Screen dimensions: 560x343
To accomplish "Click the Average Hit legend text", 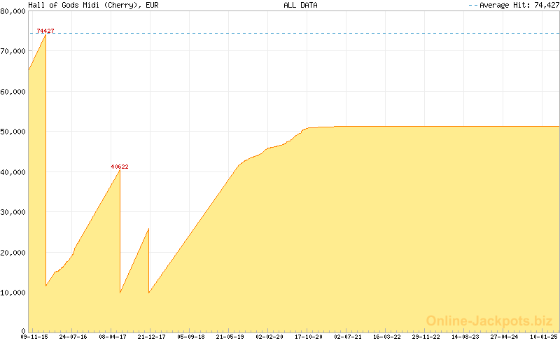I will point(518,5).
